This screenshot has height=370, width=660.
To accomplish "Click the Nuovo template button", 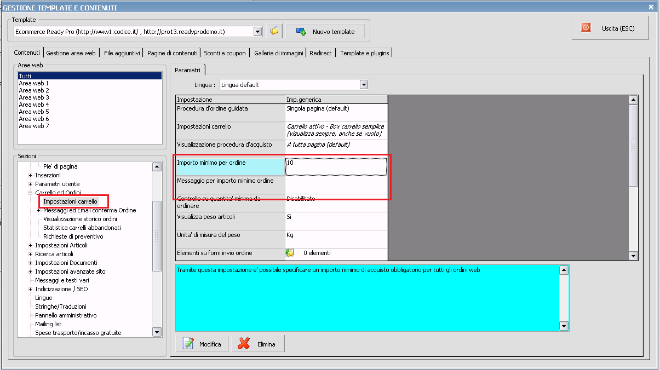I will tap(325, 32).
